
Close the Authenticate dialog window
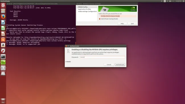[66, 46]
